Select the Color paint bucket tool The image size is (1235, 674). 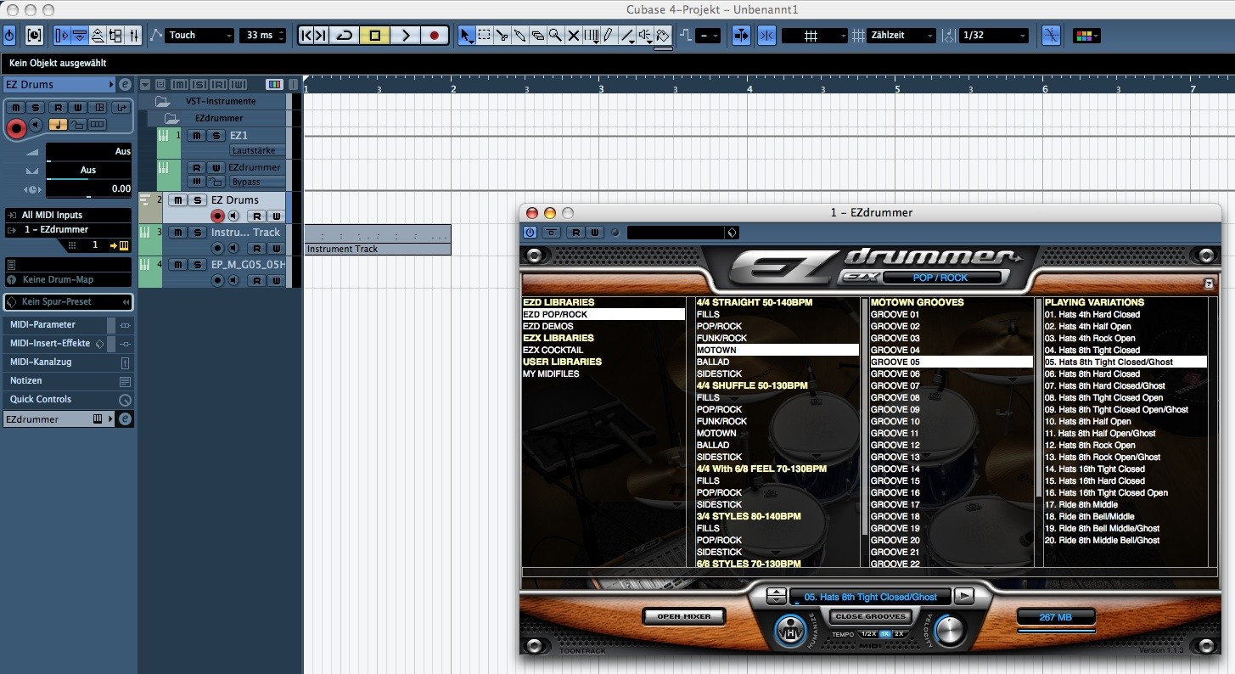point(663,36)
